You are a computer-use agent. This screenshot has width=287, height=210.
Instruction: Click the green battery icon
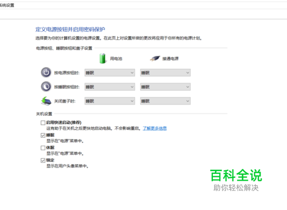click(x=103, y=59)
